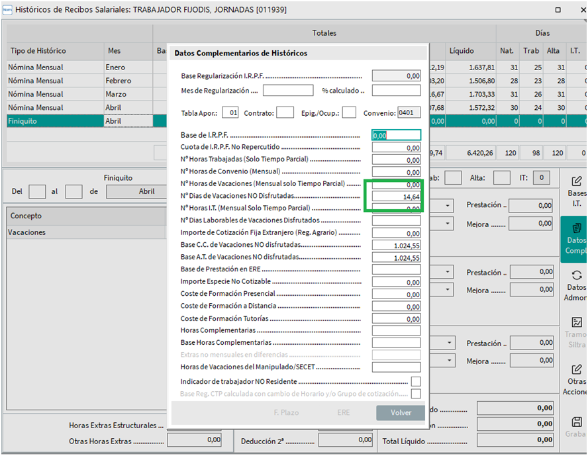Viewport: 588px width, 458px height.
Task: Click the Alta days input field
Action: point(502,177)
